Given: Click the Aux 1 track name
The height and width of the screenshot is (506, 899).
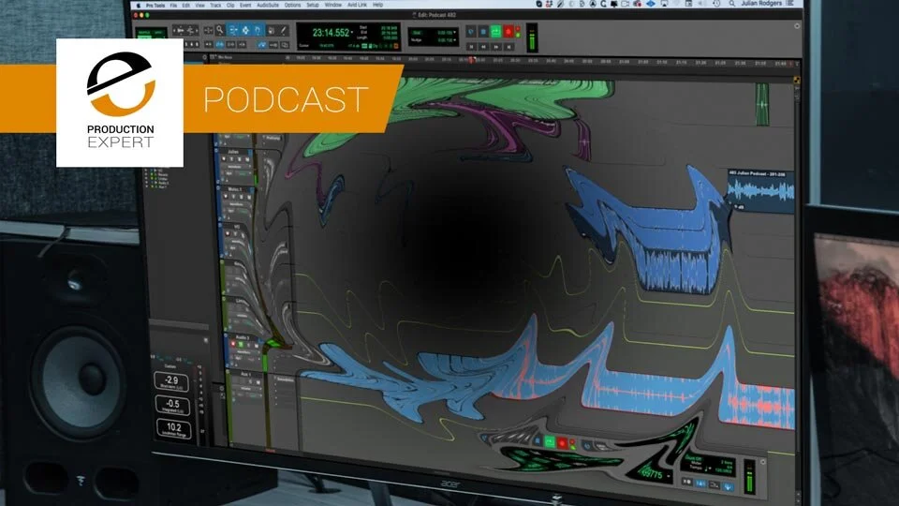Looking at the screenshot, I should (245, 374).
